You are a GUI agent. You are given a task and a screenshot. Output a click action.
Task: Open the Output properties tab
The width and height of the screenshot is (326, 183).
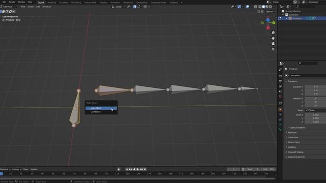pos(280,81)
